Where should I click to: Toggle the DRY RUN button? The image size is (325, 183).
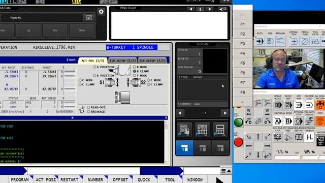click(299, 105)
